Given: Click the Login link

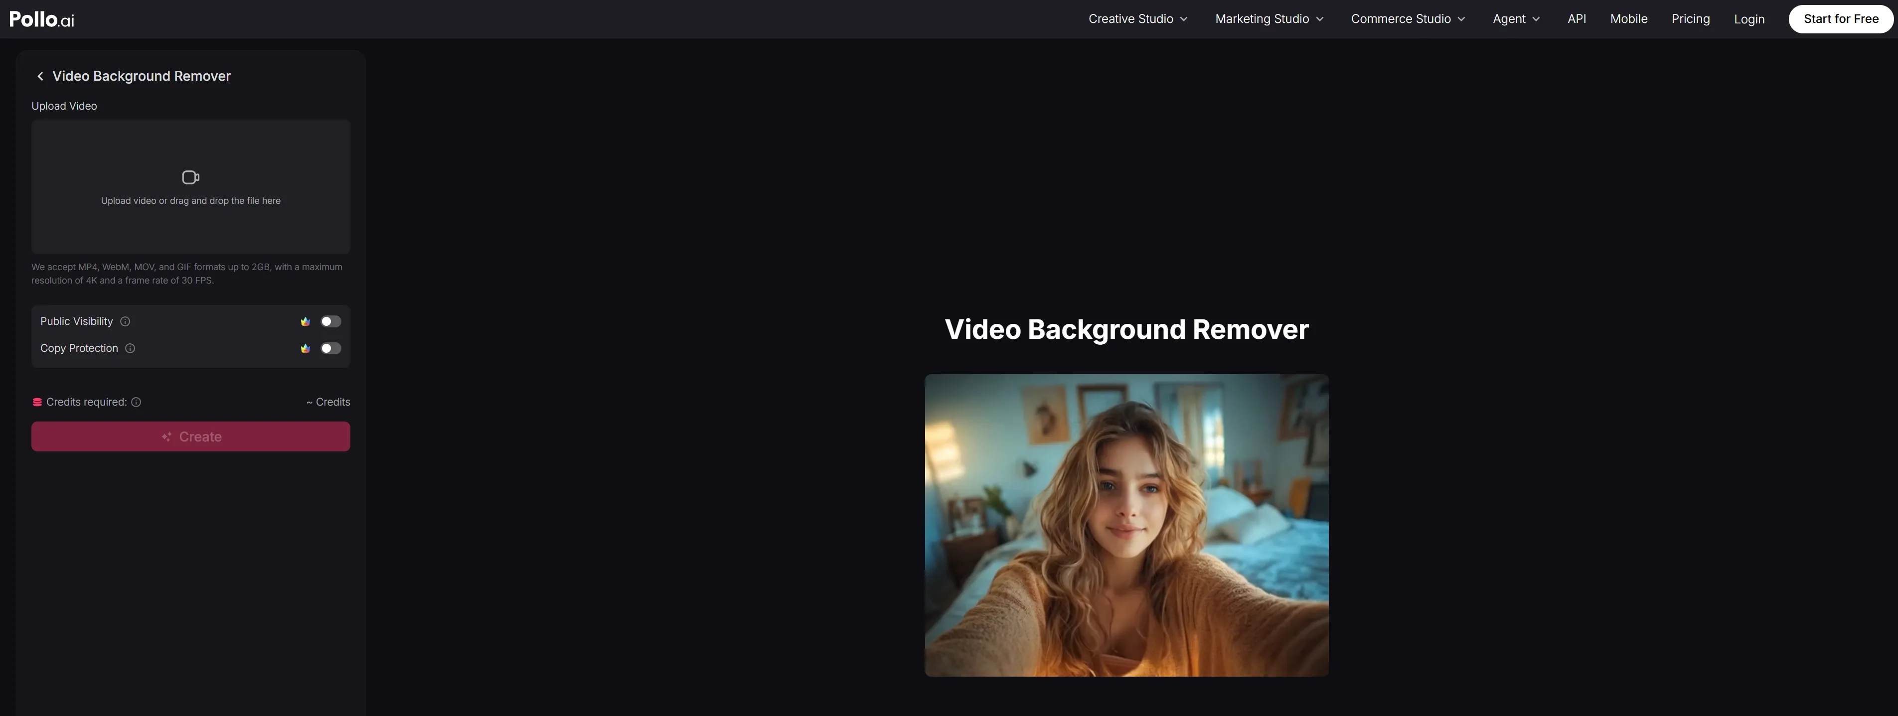Looking at the screenshot, I should pos(1748,19).
